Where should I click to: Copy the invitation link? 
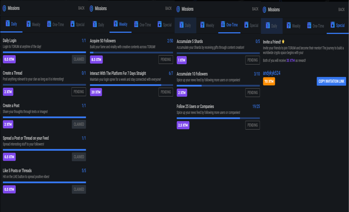pos(331,81)
